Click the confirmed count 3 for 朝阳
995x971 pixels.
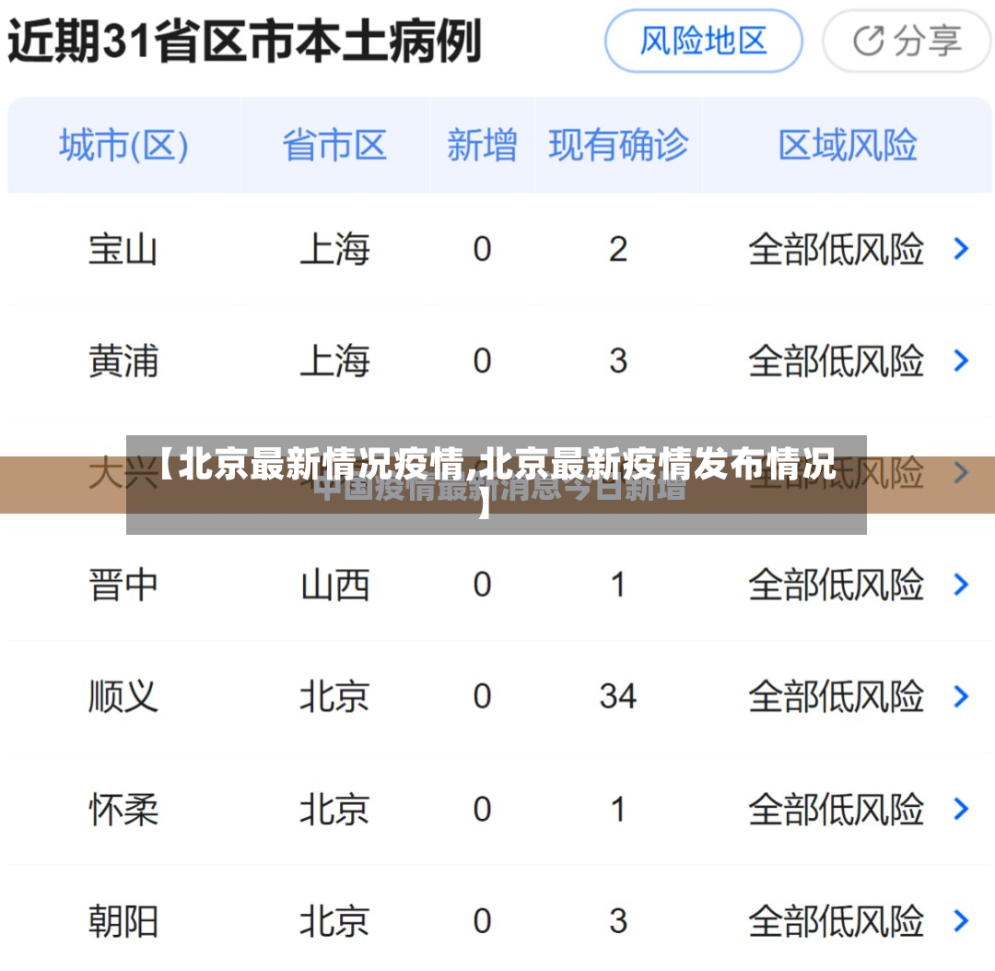tap(618, 921)
